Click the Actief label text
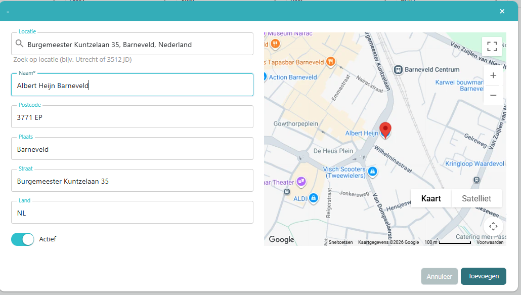This screenshot has height=295, width=521. click(x=48, y=239)
